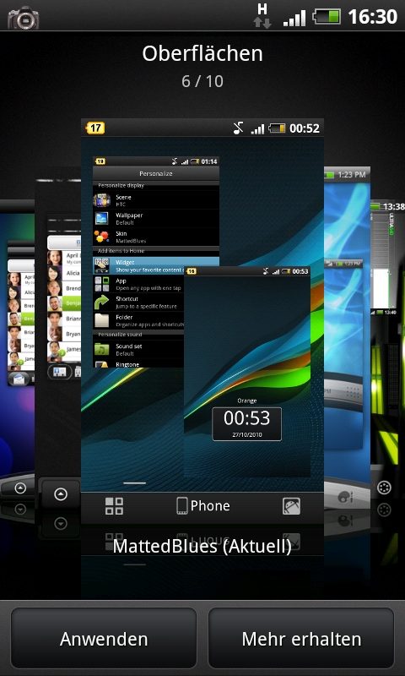This screenshot has height=676, width=405.
Task: Select the blue skin thumbnail on right
Action: pyautogui.click(x=348, y=332)
